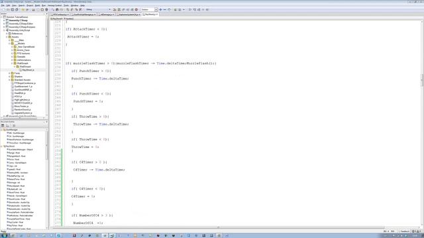Click the red stop icon in toolbar
The width and height of the screenshot is (424, 238).
pyautogui.click(x=136, y=9)
